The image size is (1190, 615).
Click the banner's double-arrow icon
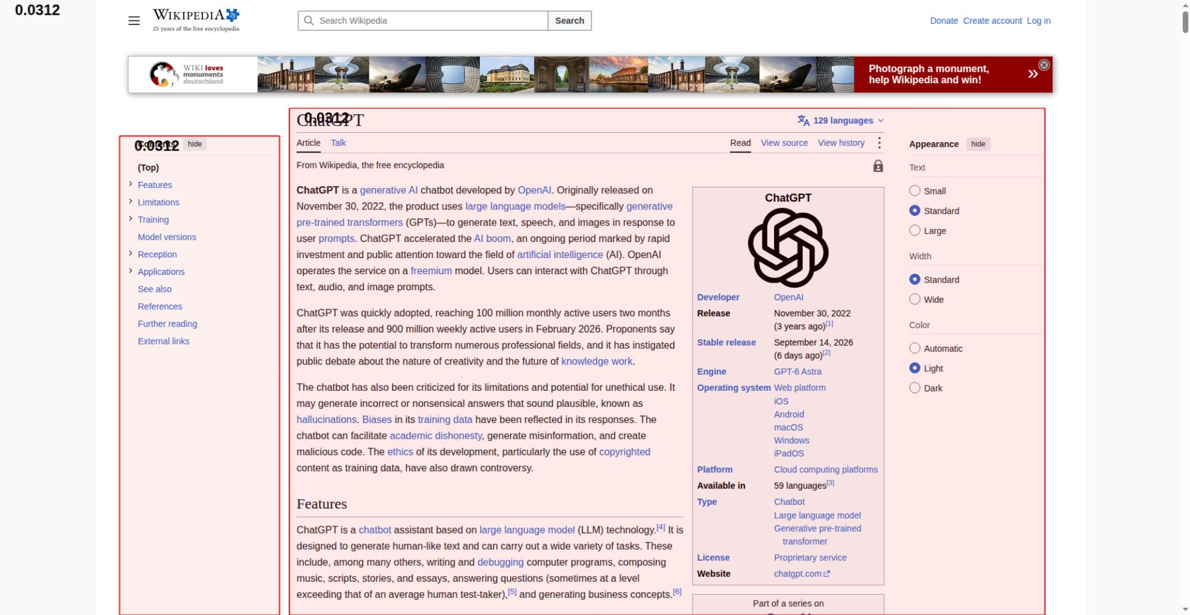[1032, 74]
